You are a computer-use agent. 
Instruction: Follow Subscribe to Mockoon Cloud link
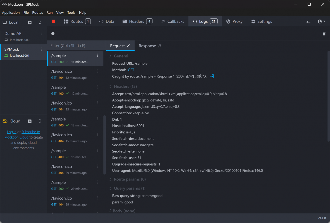31,132
